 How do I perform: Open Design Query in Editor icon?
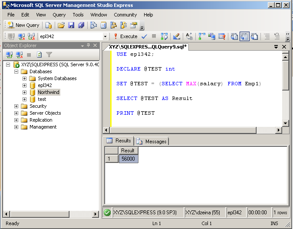coord(177,36)
